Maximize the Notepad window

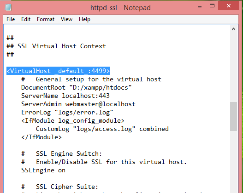pyautogui.click(x=212, y=6)
